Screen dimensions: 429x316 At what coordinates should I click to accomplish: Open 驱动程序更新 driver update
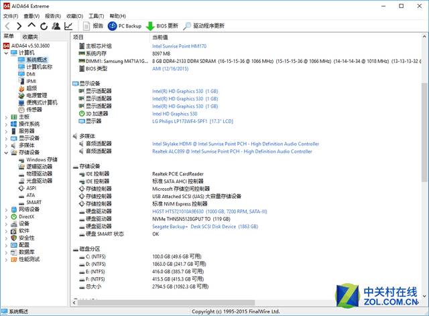click(x=204, y=26)
